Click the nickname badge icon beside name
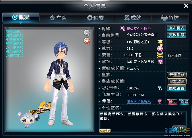The height and width of the screenshot is (138, 192). pyautogui.click(x=122, y=28)
